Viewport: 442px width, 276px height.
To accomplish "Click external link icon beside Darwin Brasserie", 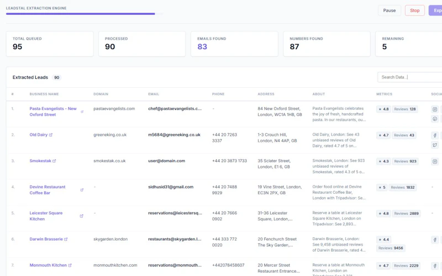I will click(66, 240).
